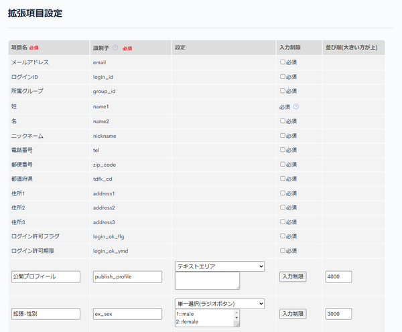Click the 設定 column header
Viewport: 402px width, 332px height.
click(180, 48)
